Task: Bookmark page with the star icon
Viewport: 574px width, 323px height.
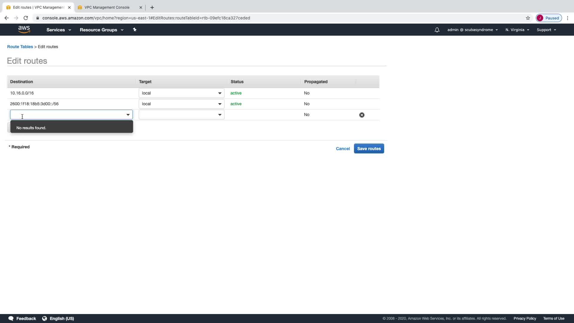Action: click(528, 18)
